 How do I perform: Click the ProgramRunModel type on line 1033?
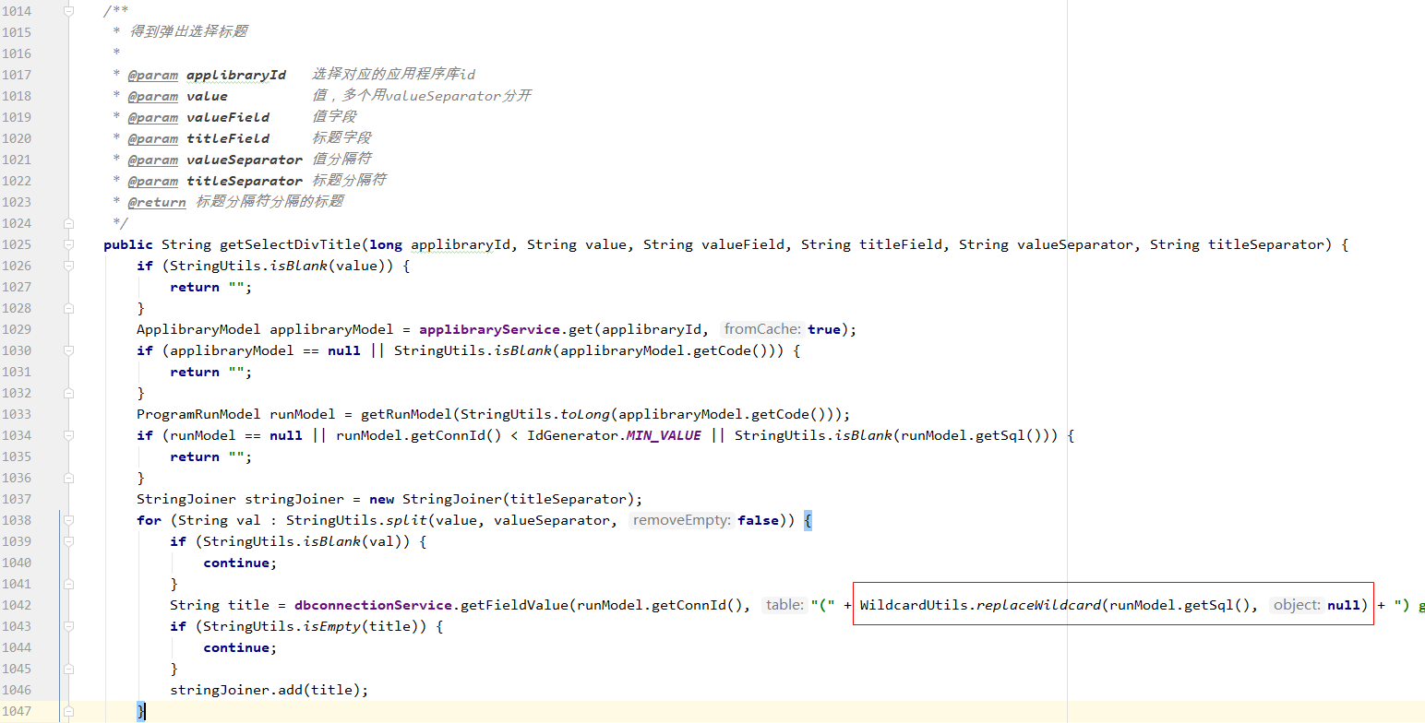(x=198, y=414)
